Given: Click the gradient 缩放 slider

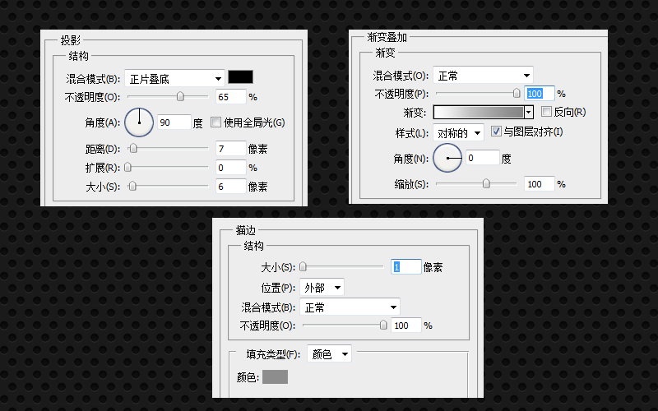Looking at the screenshot, I should pyautogui.click(x=486, y=184).
